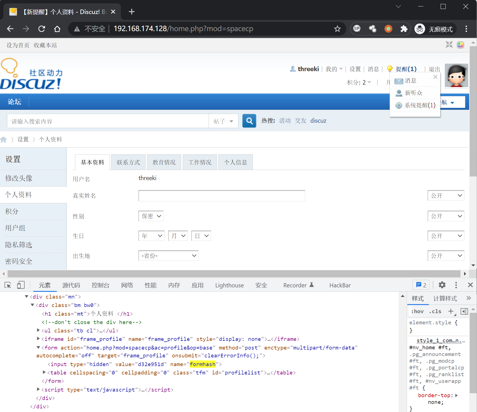
Task: Reload the current page
Action: click(x=42, y=29)
